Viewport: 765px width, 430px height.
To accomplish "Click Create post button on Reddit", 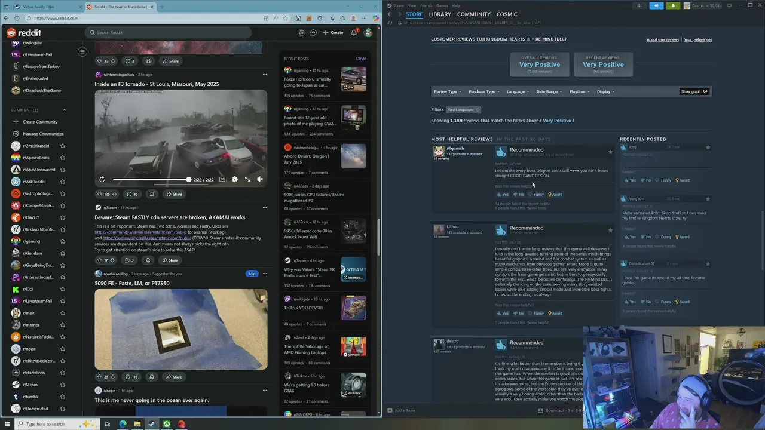I will 333,32.
